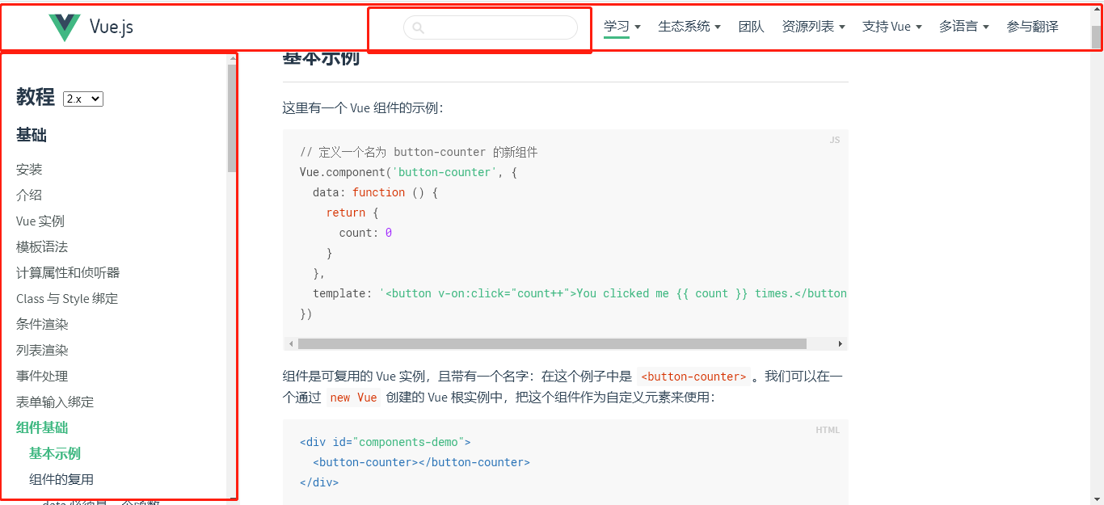Screen dimensions: 1104x505
Task: Open 条件渲染 in the sidebar
Action: [x=42, y=325]
